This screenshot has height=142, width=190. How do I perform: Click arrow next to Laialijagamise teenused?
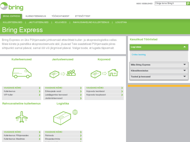[x=81, y=95]
